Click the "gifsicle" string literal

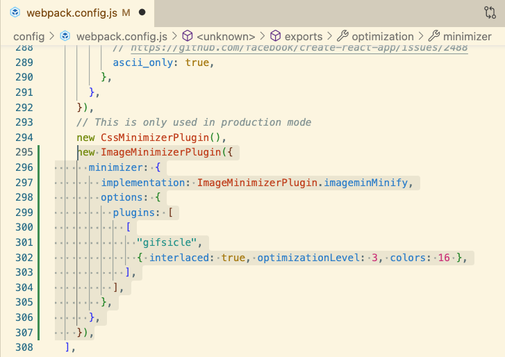coord(167,242)
